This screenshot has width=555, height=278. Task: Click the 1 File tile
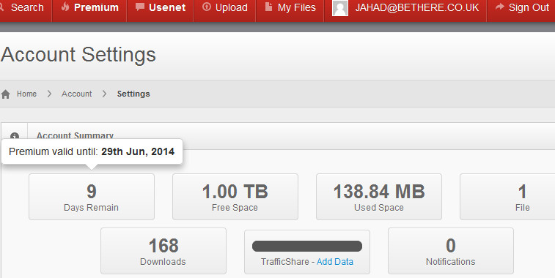(x=507, y=197)
